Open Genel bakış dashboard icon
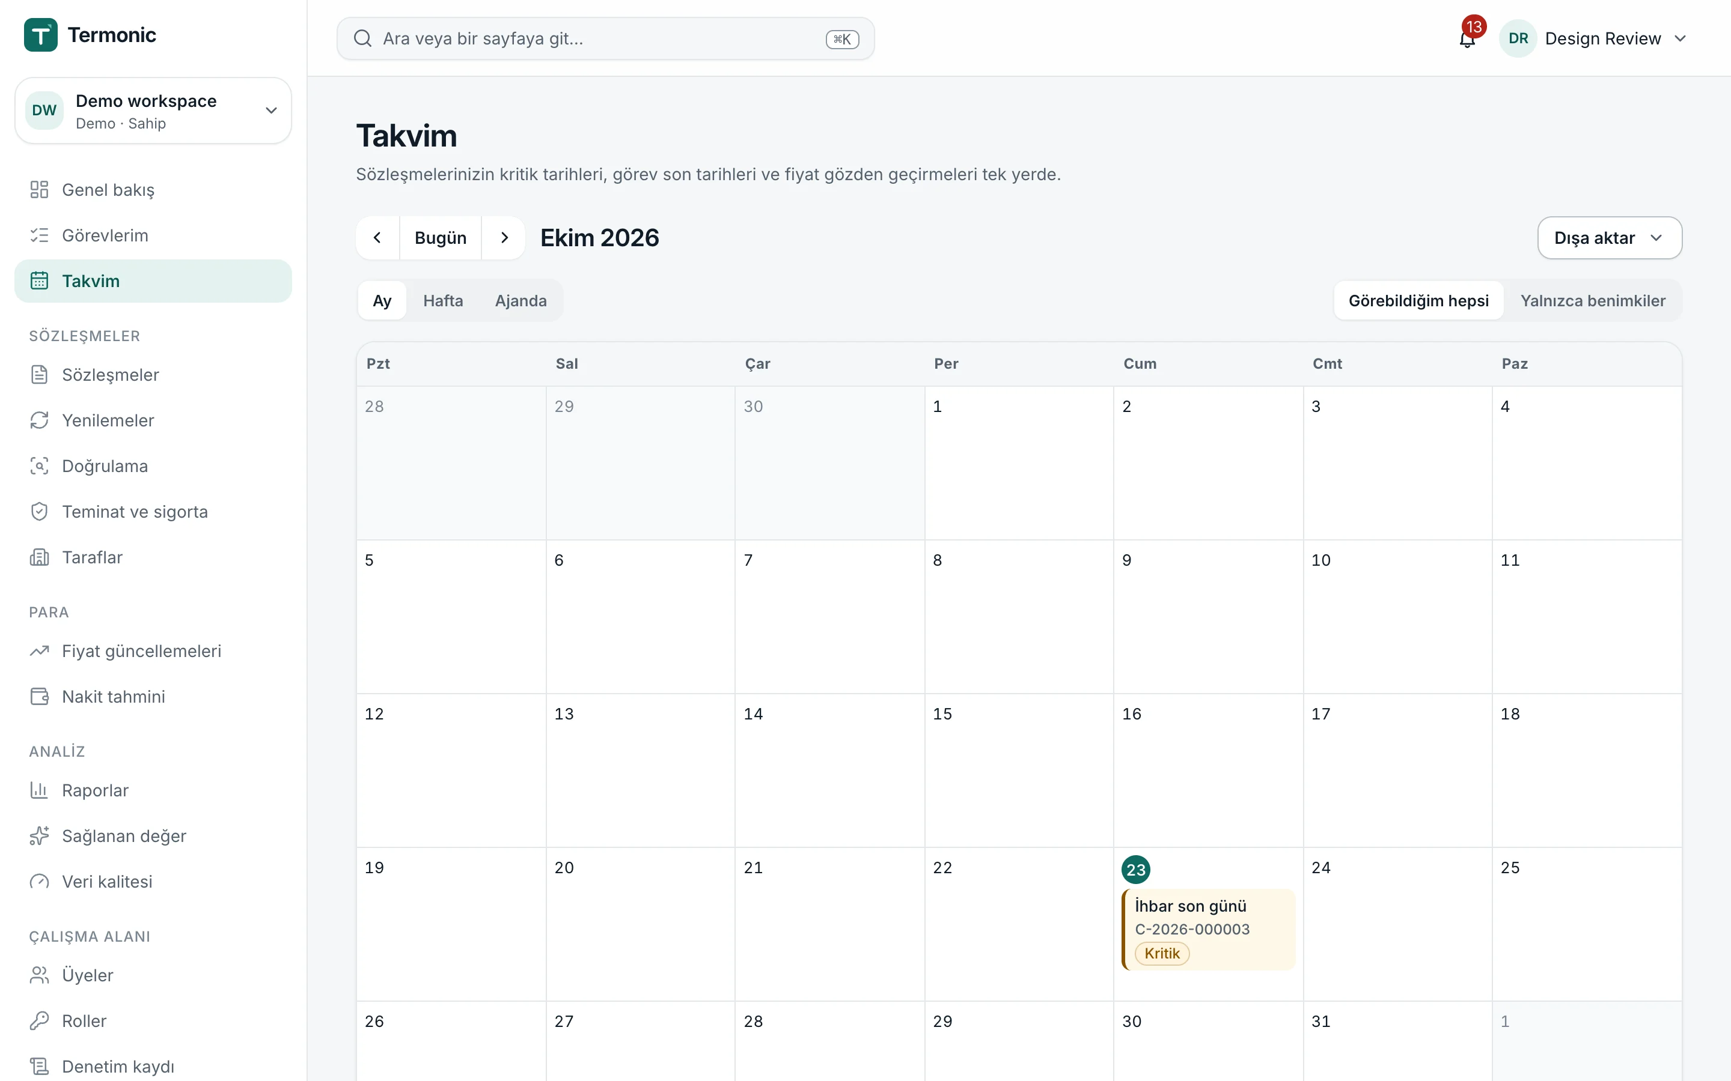 [x=39, y=189]
